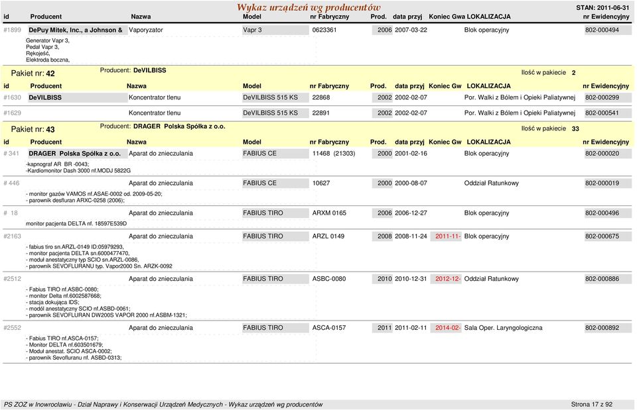Select record id # 18
637x410 pixels.
11,213
